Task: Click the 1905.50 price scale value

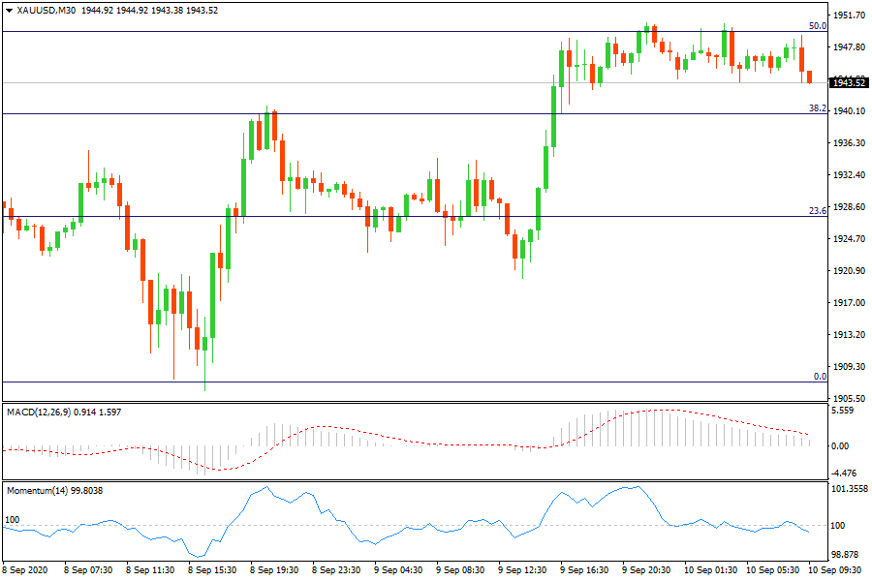Action: pyautogui.click(x=850, y=398)
